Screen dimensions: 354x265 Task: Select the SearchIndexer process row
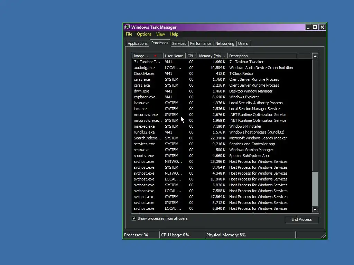222,138
